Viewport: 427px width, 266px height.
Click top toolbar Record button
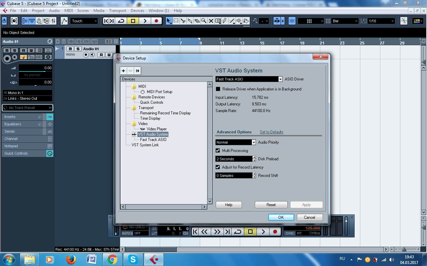point(156,21)
